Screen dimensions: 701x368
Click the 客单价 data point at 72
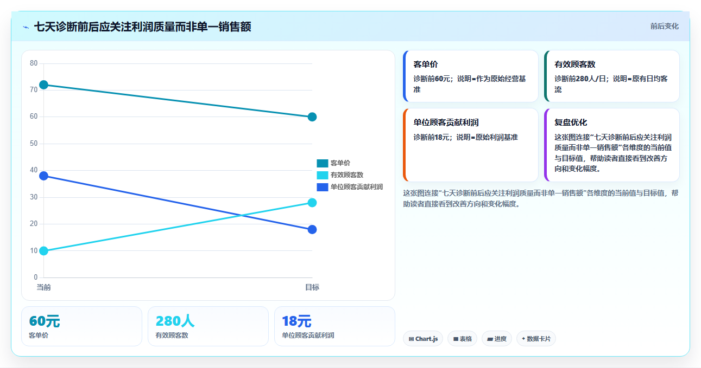point(43,85)
